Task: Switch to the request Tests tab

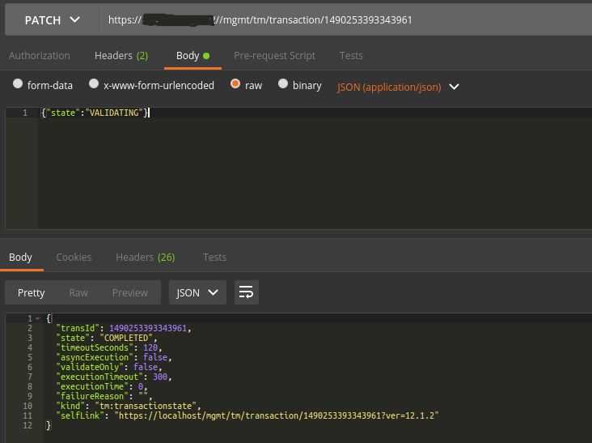Action: (351, 56)
